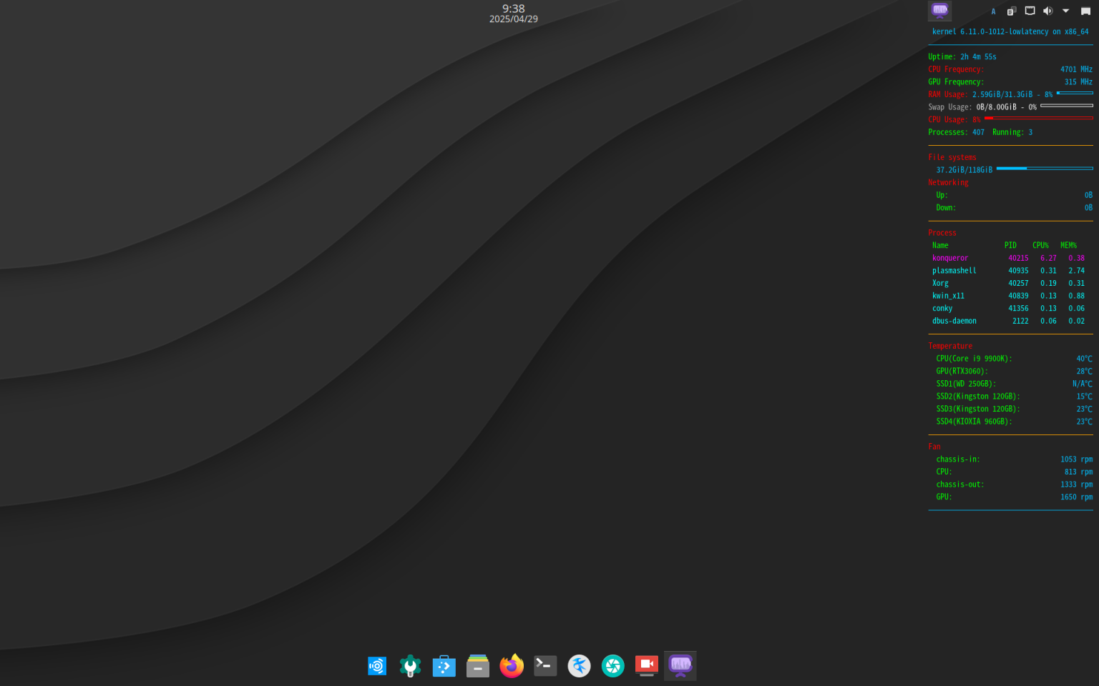Click the PID column header
Image resolution: width=1099 pixels, height=686 pixels.
pyautogui.click(x=1010, y=246)
